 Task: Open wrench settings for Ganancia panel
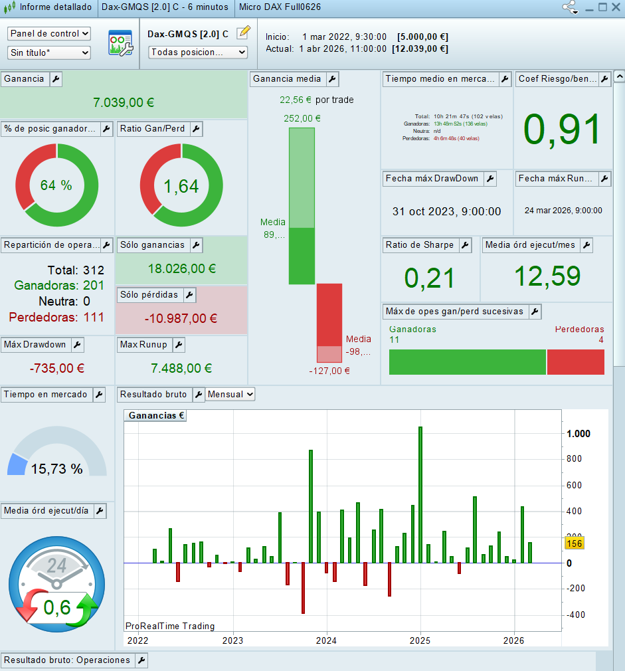click(x=56, y=79)
